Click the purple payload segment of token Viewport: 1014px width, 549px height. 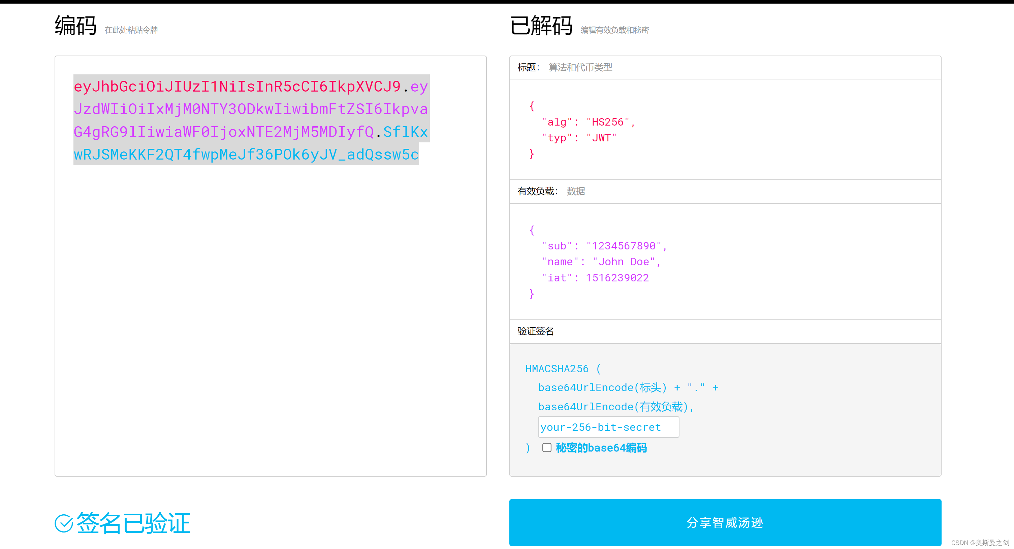(x=250, y=109)
